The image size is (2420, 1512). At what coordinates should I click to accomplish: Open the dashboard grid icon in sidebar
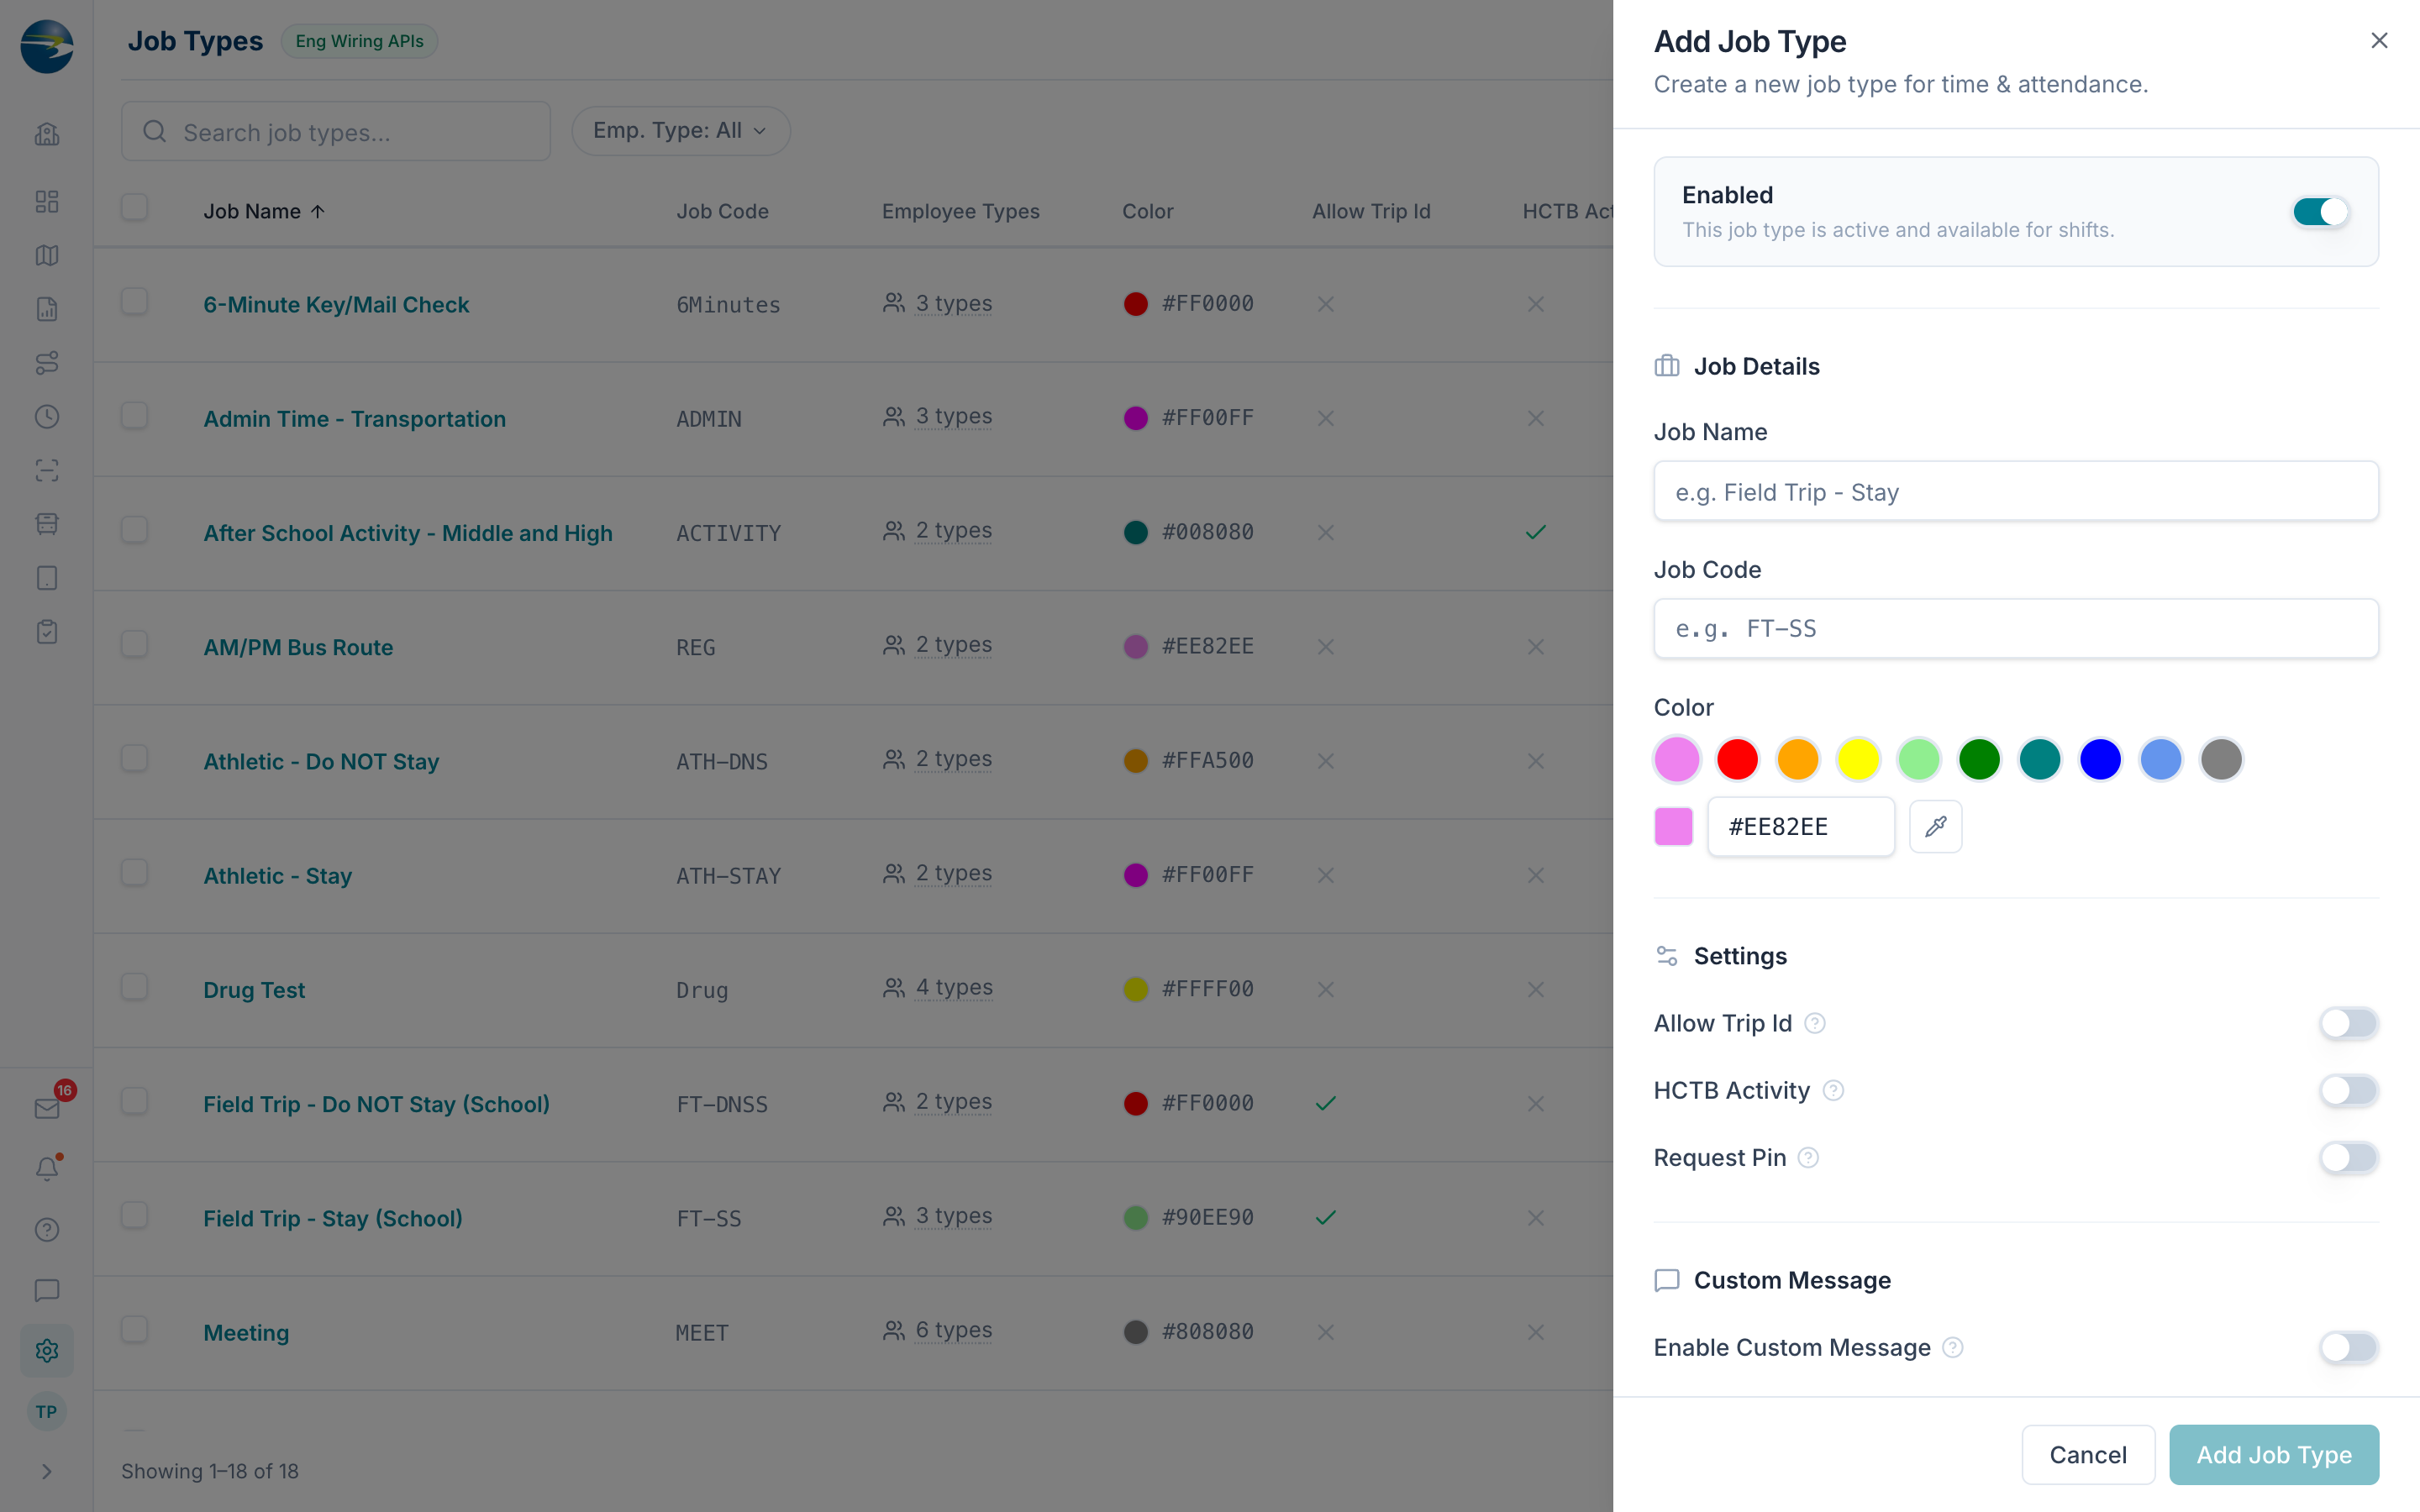pyautogui.click(x=47, y=201)
